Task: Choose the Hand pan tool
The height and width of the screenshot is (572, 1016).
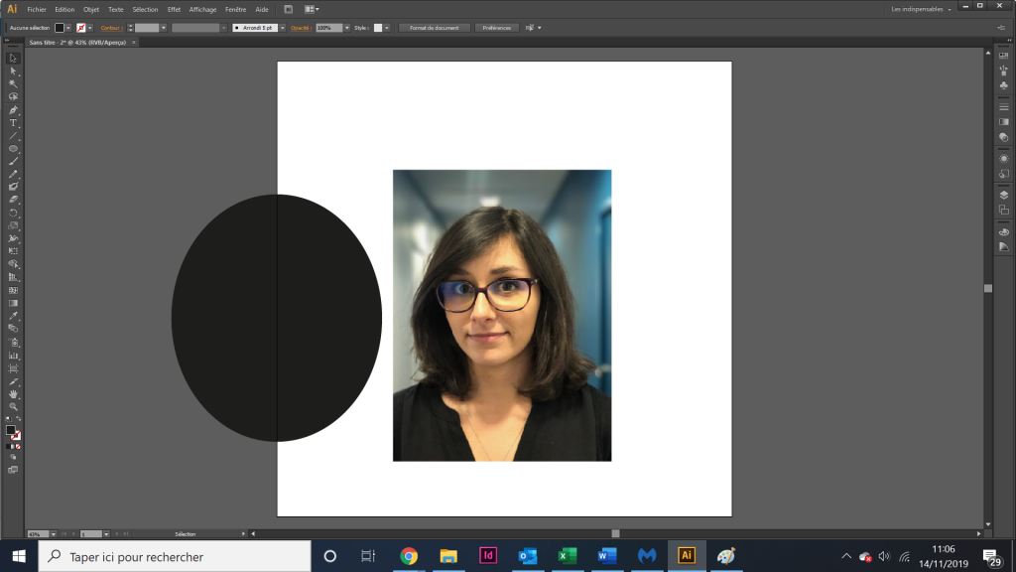Action: 13,393
